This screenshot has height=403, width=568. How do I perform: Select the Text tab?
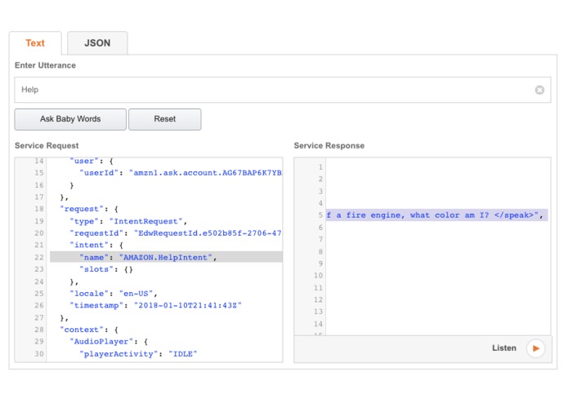click(x=35, y=43)
